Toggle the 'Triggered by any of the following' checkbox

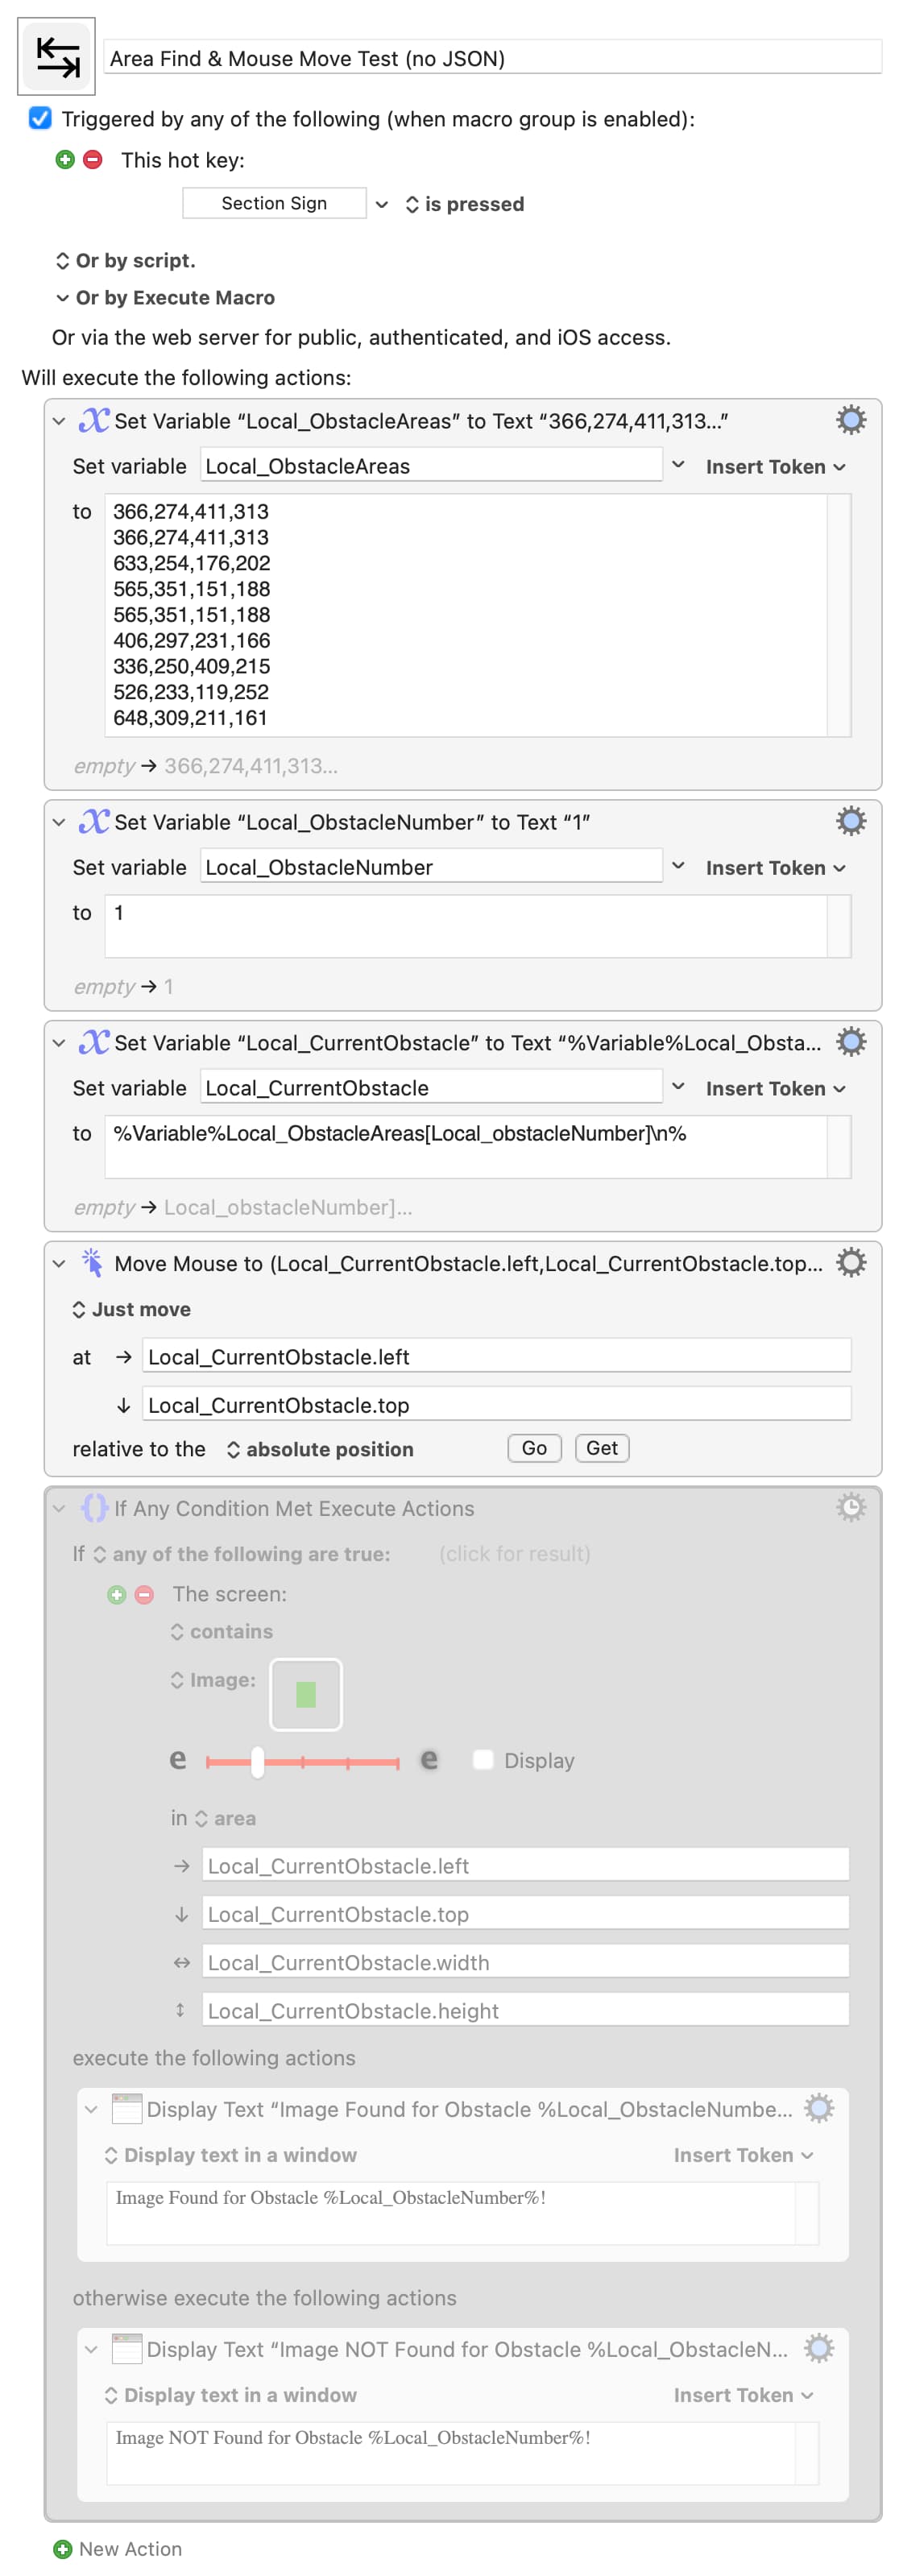click(40, 118)
